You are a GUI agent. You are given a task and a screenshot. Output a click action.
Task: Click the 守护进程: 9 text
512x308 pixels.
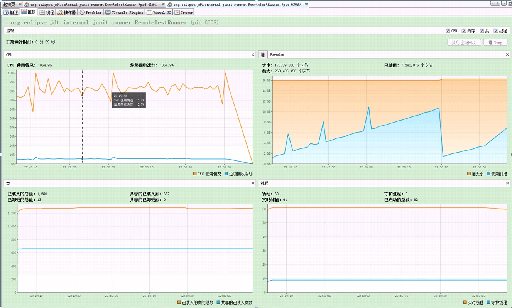pos(396,194)
